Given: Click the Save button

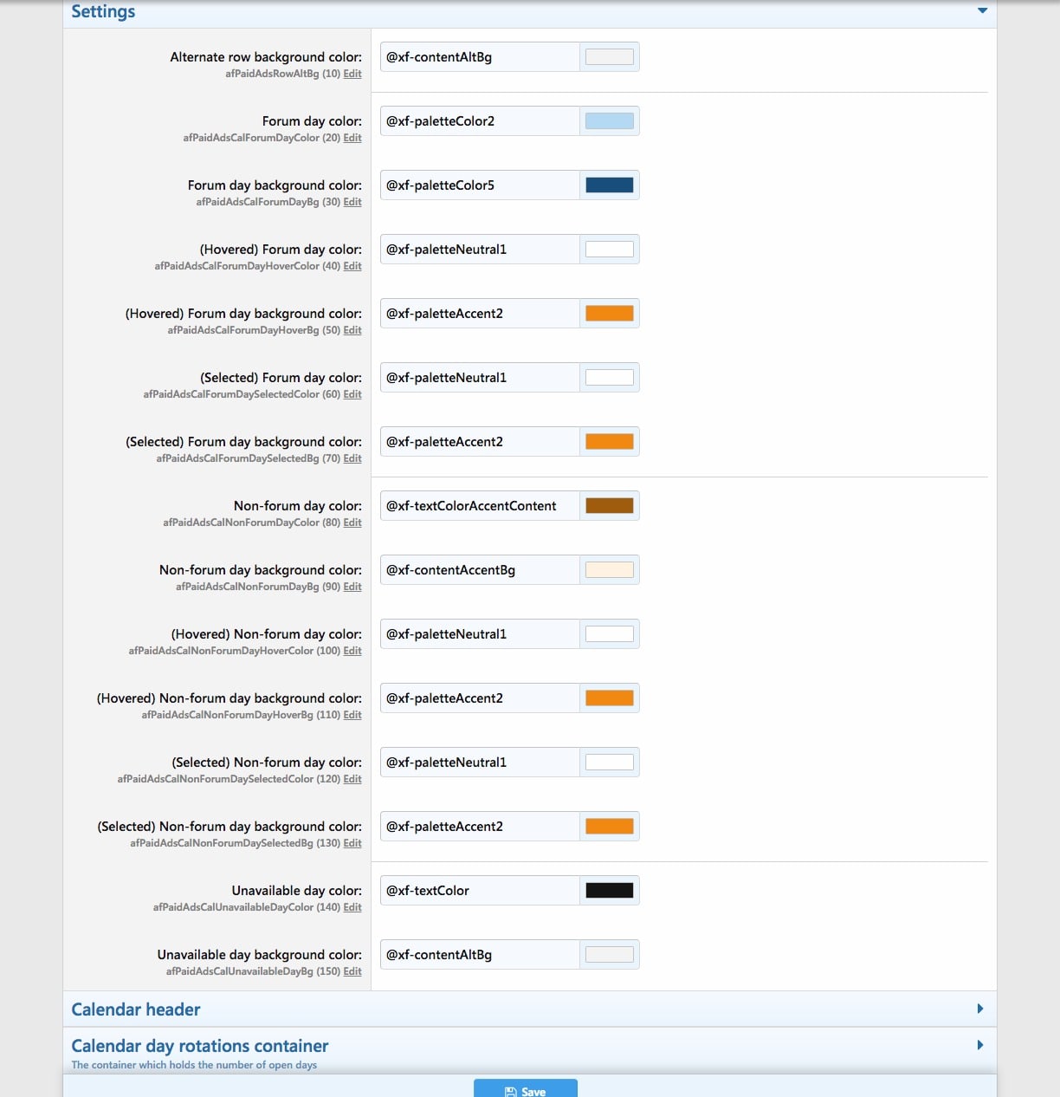Looking at the screenshot, I should 526,1089.
